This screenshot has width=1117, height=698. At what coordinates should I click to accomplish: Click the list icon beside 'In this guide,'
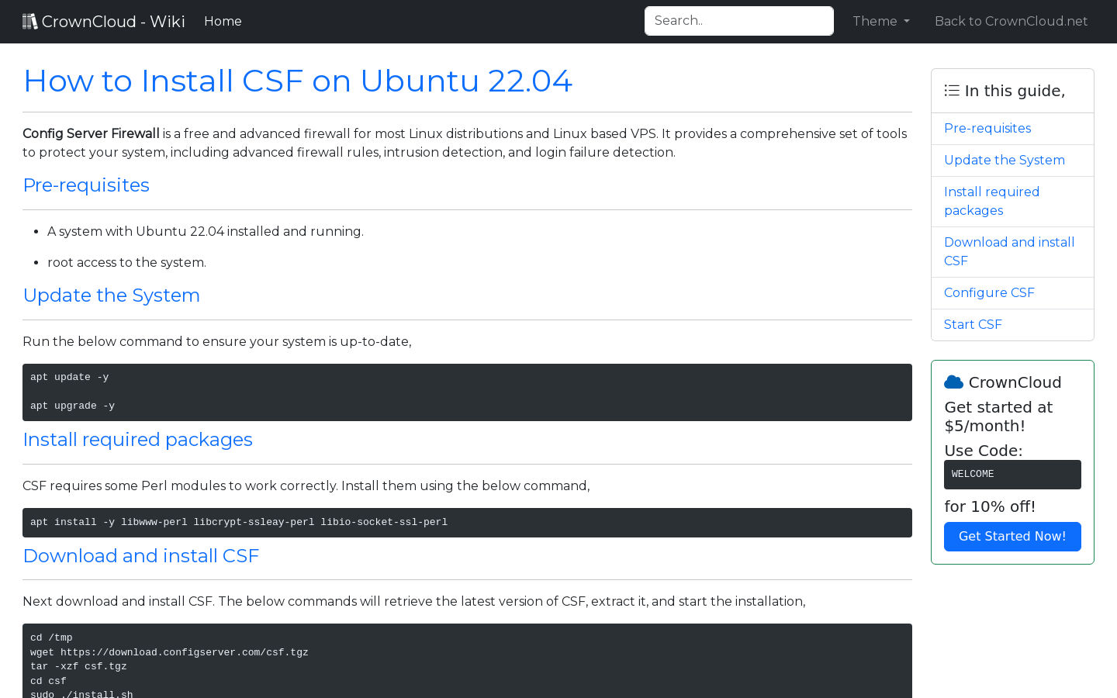point(951,90)
